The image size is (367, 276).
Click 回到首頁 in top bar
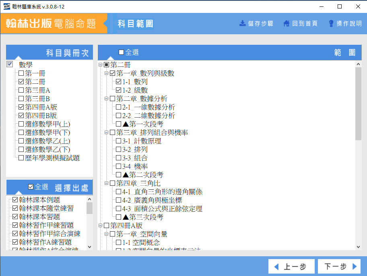click(300, 23)
